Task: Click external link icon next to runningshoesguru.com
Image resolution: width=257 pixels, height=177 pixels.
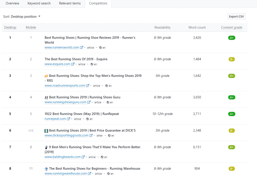Action: click(89, 102)
